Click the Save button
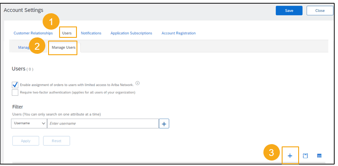This screenshot has height=166, width=338. (x=289, y=10)
